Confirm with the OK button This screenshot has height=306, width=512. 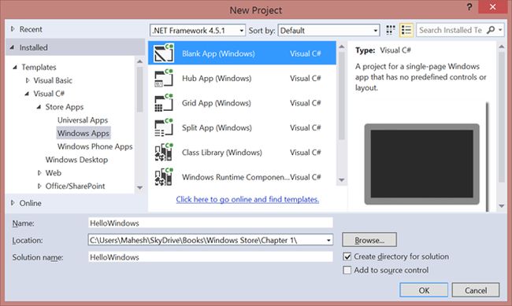424,290
